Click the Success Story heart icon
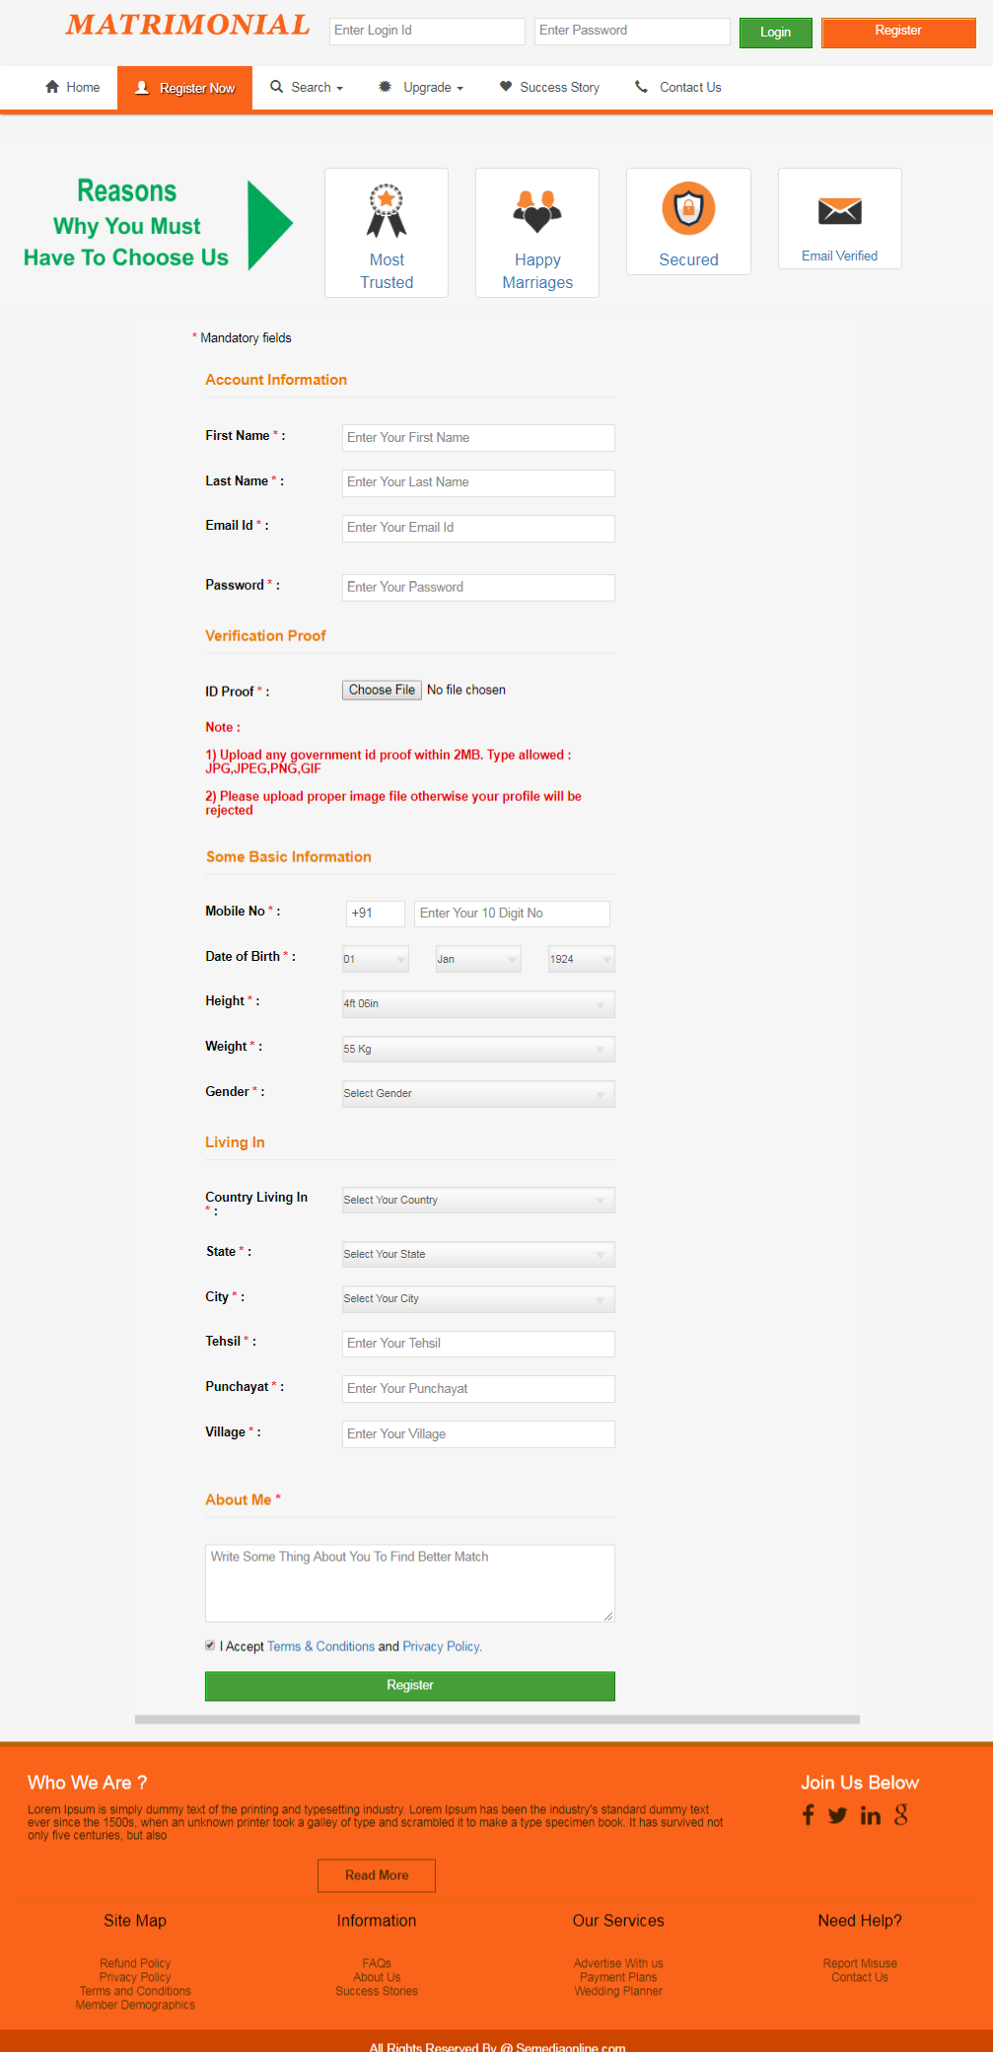Screen dimensions: 993x2052 coord(506,87)
